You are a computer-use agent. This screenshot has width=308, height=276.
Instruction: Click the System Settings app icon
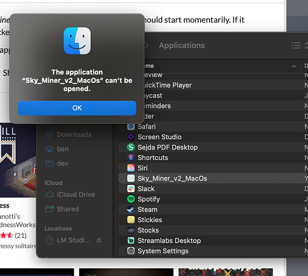(x=131, y=251)
